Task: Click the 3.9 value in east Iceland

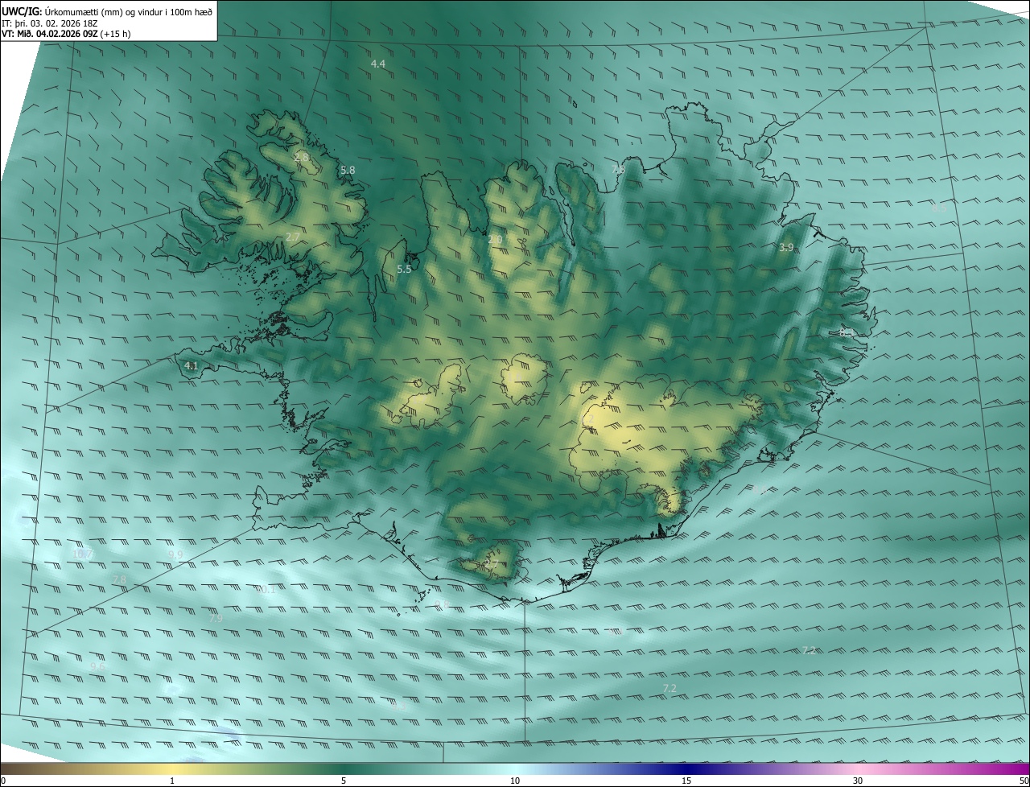Action: click(786, 247)
